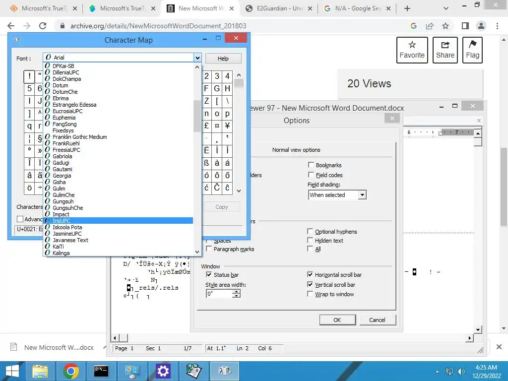
Task: Uncheck the Status bar option
Action: tap(209, 274)
